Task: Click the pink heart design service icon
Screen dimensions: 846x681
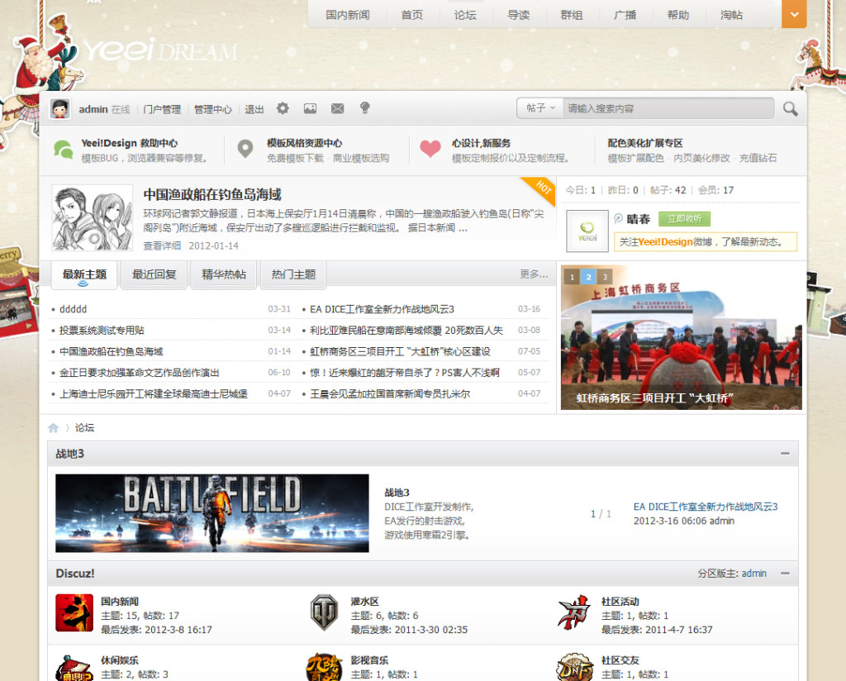Action: click(430, 149)
